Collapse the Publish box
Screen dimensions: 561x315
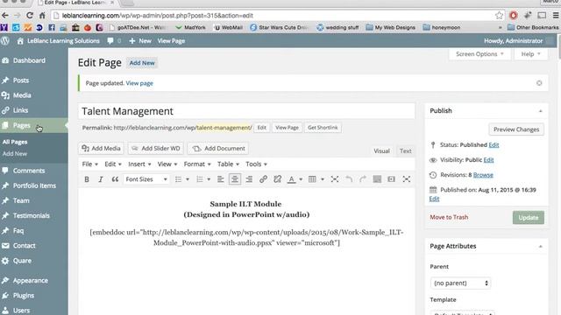[x=541, y=111]
